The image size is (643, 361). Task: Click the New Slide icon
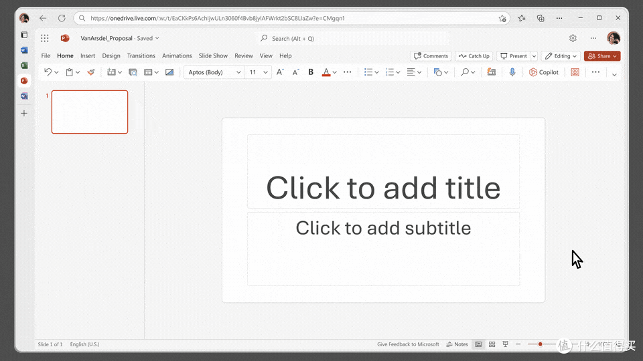111,72
